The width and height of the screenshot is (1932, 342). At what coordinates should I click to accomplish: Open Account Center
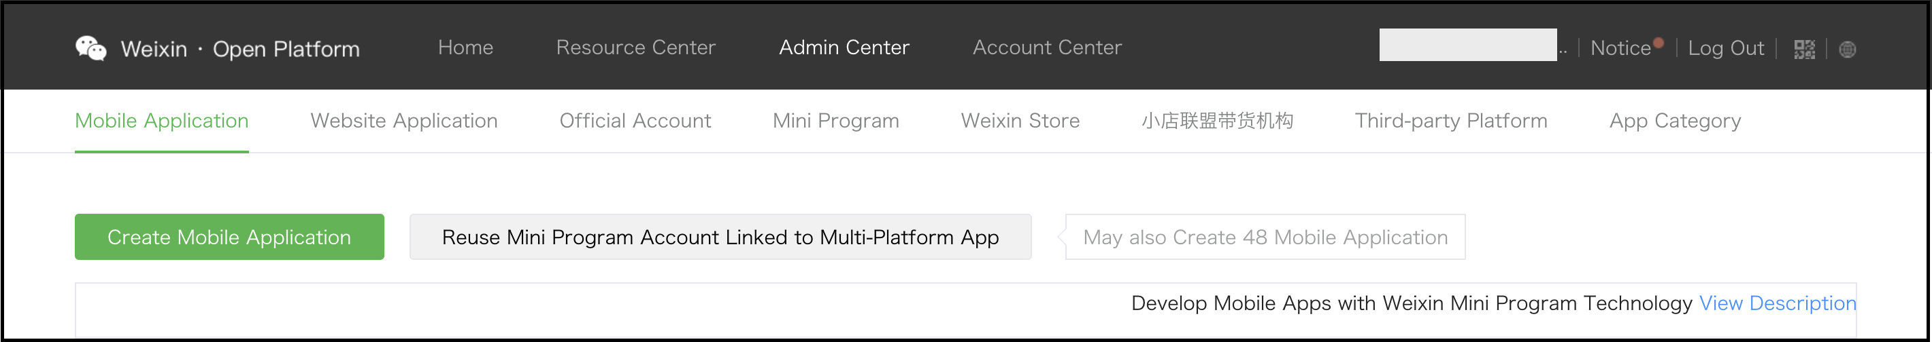(1047, 47)
